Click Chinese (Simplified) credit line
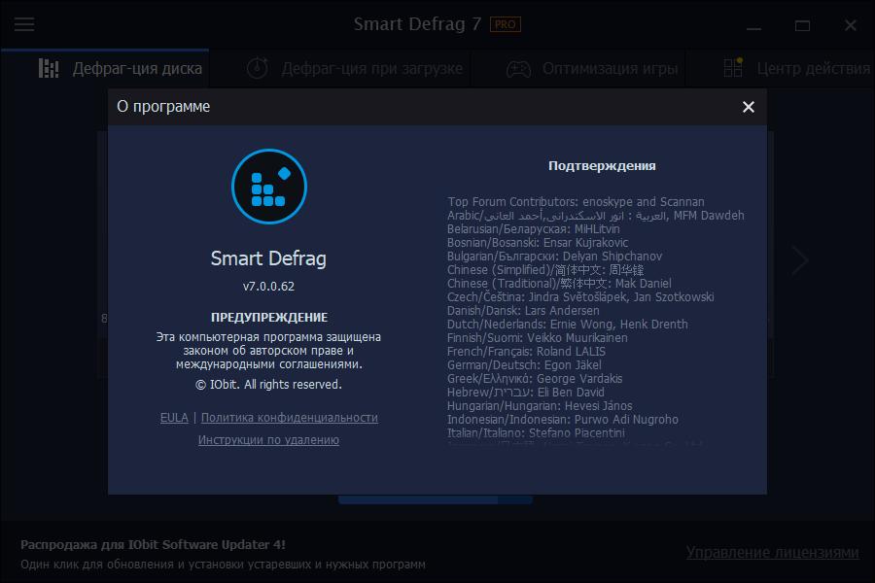This screenshot has height=583, width=875. pos(545,270)
